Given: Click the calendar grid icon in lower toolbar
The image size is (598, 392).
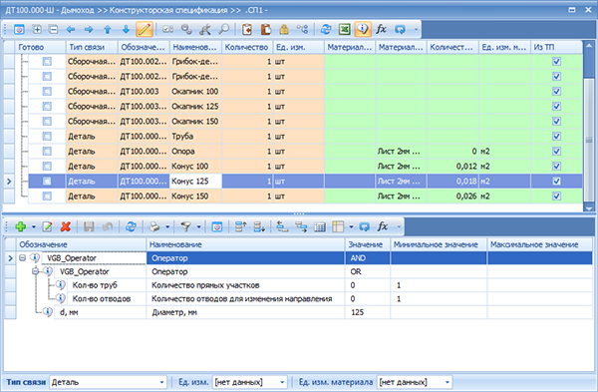Looking at the screenshot, I should tap(320, 227).
